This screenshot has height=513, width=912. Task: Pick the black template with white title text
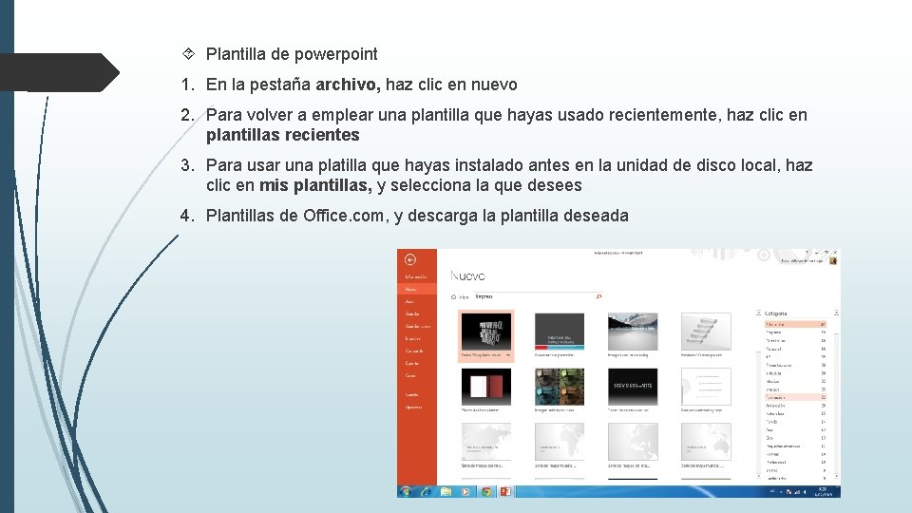633,387
